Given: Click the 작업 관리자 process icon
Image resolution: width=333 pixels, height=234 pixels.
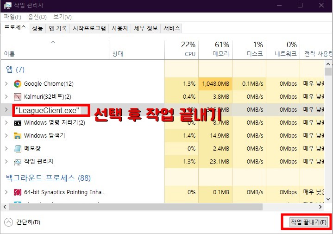Looking at the screenshot, I should (18, 162).
